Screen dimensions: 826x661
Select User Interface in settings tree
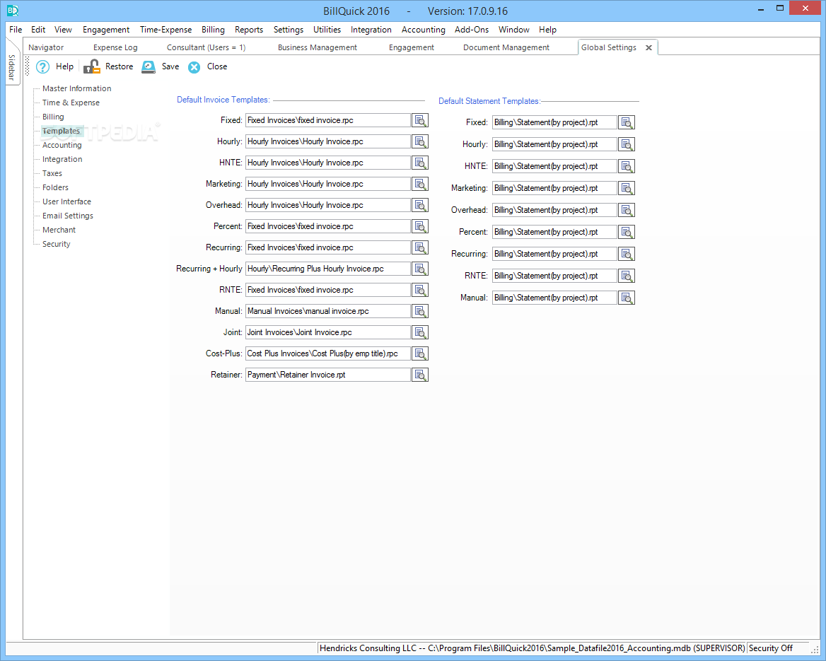click(x=66, y=201)
